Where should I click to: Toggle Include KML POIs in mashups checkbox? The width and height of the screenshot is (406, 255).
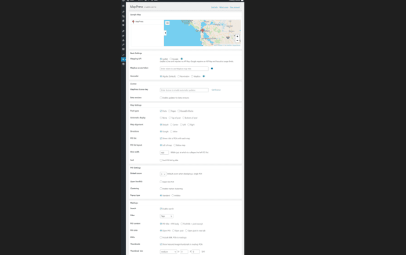pyautogui.click(x=161, y=238)
